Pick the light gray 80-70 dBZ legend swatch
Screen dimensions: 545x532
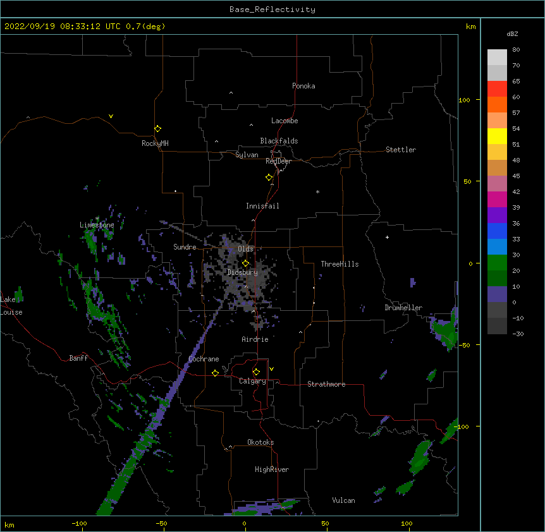[x=497, y=57]
